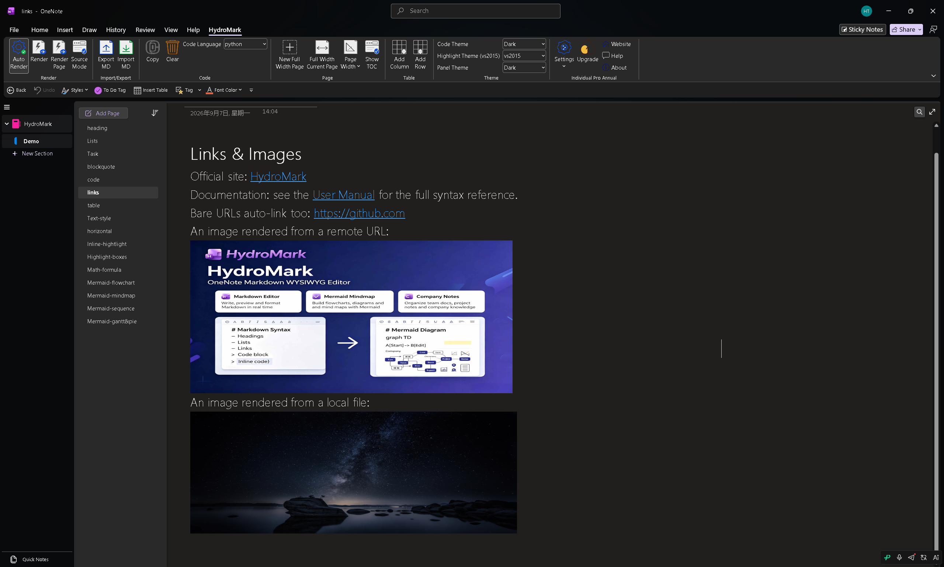Toggle the navigation pane hamburger icon
Screen dimensions: 944x567
[x=7, y=108]
